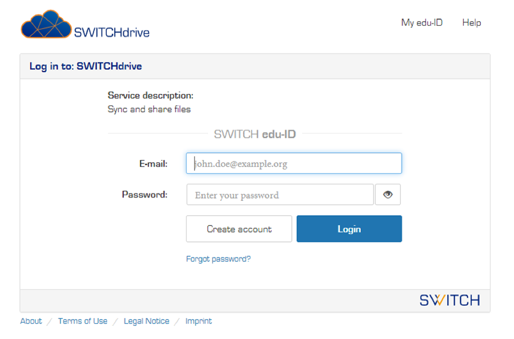Click the SWITCH edu-ID section heading
Screen dimensions: 514x339
pos(255,134)
